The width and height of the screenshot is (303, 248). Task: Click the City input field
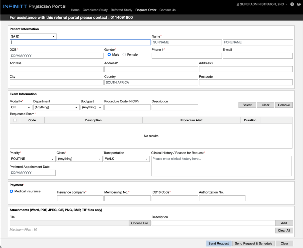pos(57,82)
